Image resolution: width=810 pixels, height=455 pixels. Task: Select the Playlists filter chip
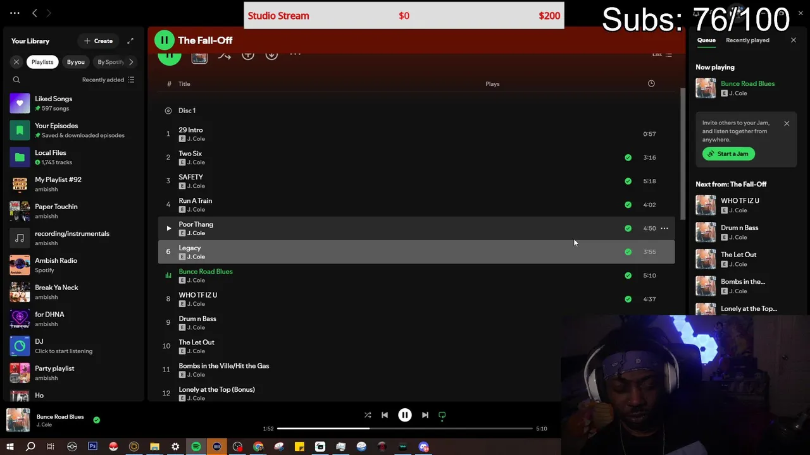[42, 62]
